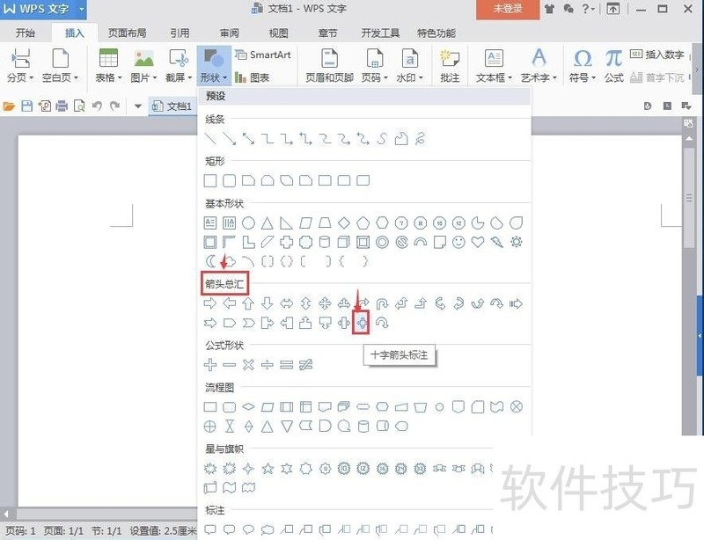The width and height of the screenshot is (704, 540).
Task: Click the SmartArt button
Action: pos(263,55)
